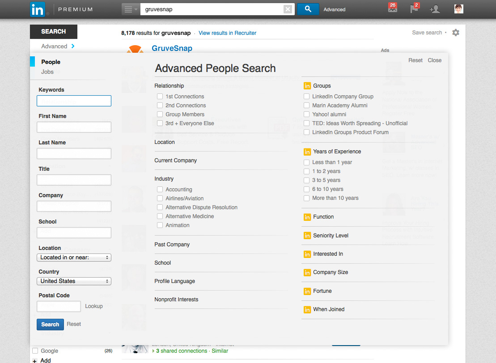
Task: Check Alternative Dispute Resolution industry
Action: (160, 207)
